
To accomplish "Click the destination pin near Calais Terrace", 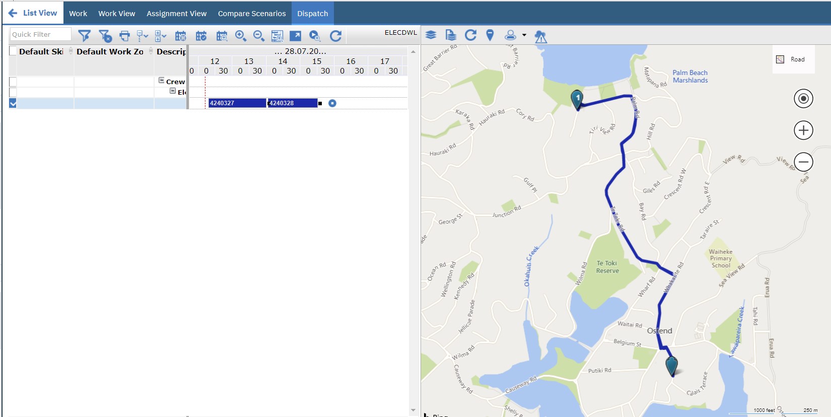I will click(672, 366).
